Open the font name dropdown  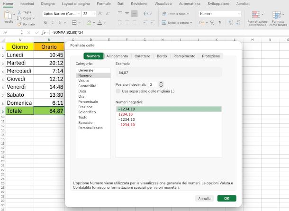tap(79, 14)
